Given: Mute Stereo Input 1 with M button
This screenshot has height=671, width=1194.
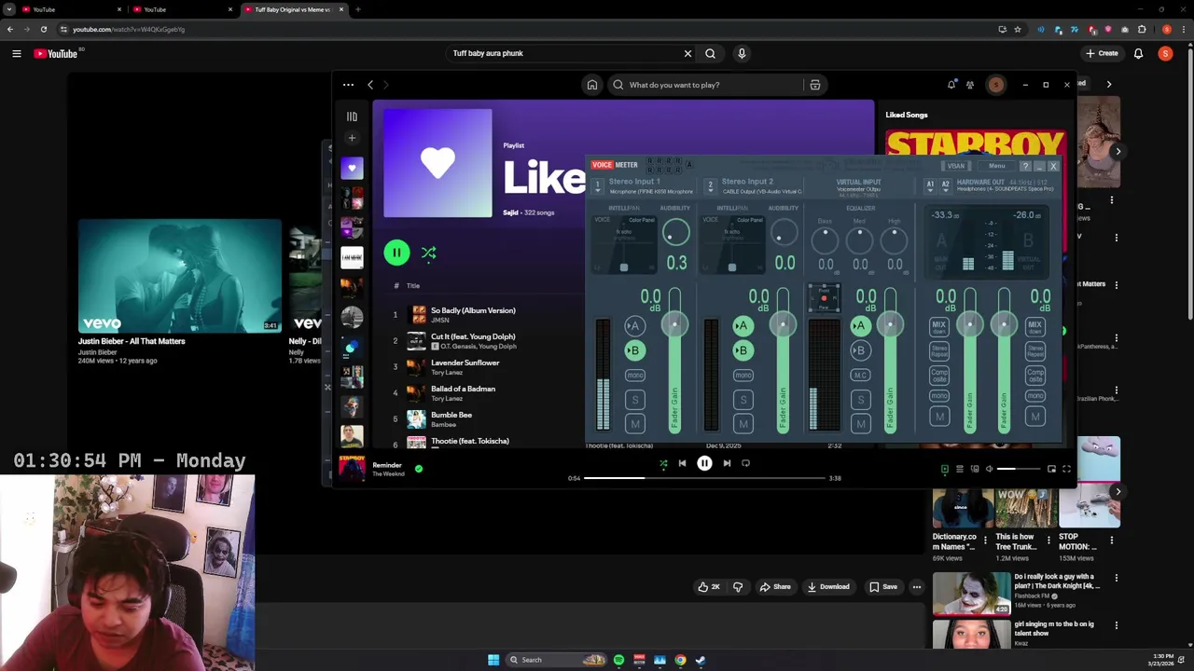Looking at the screenshot, I should pos(634,424).
